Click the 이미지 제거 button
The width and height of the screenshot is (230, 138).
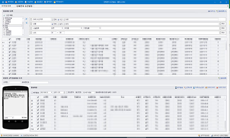[x=221, y=88]
